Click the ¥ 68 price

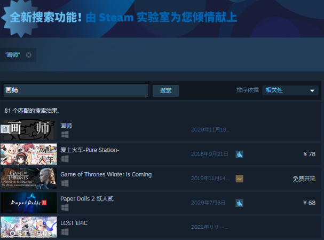point(309,203)
